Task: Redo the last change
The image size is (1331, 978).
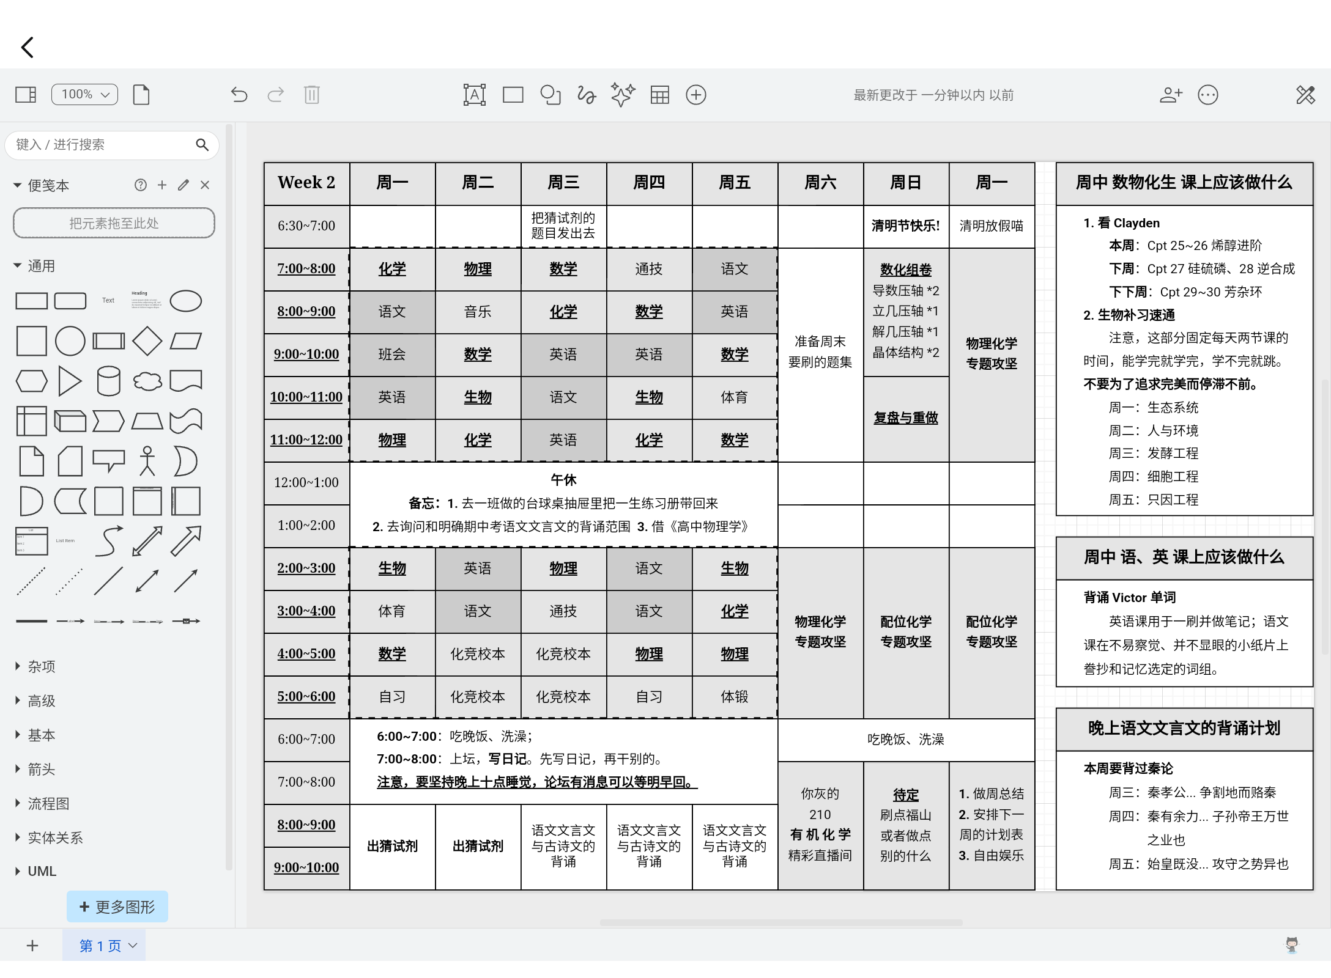Action: [275, 95]
